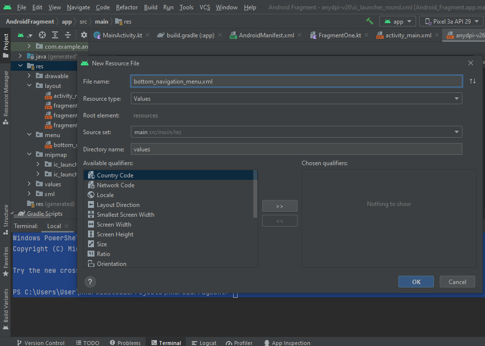Open the Pixel 3a API 29 device dropdown

click(x=451, y=22)
